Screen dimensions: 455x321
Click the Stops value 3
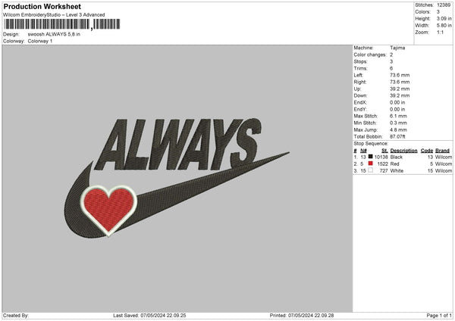pos(391,62)
